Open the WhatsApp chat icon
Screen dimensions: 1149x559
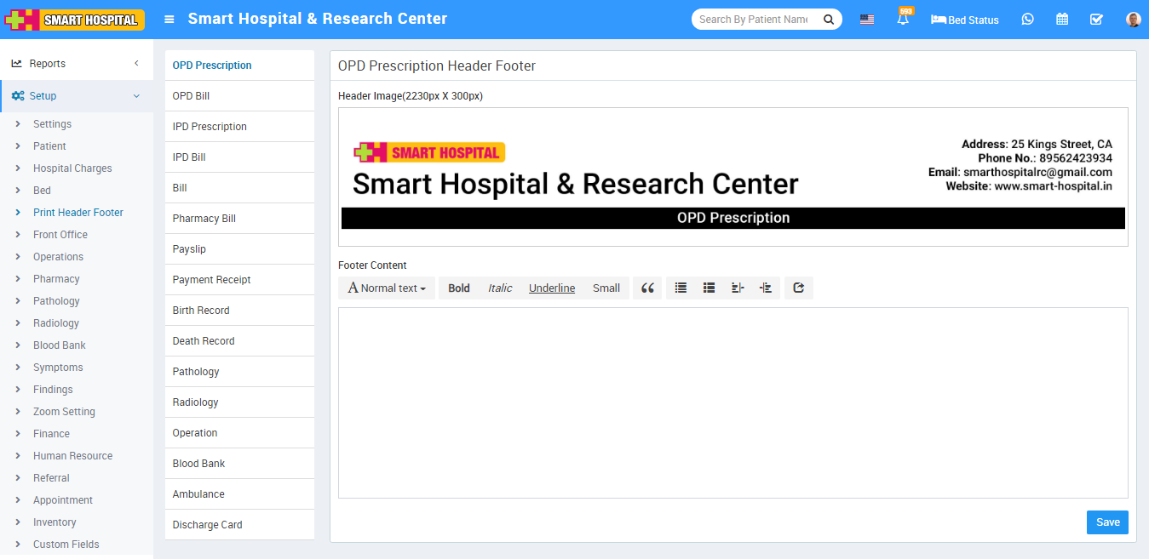click(1027, 20)
